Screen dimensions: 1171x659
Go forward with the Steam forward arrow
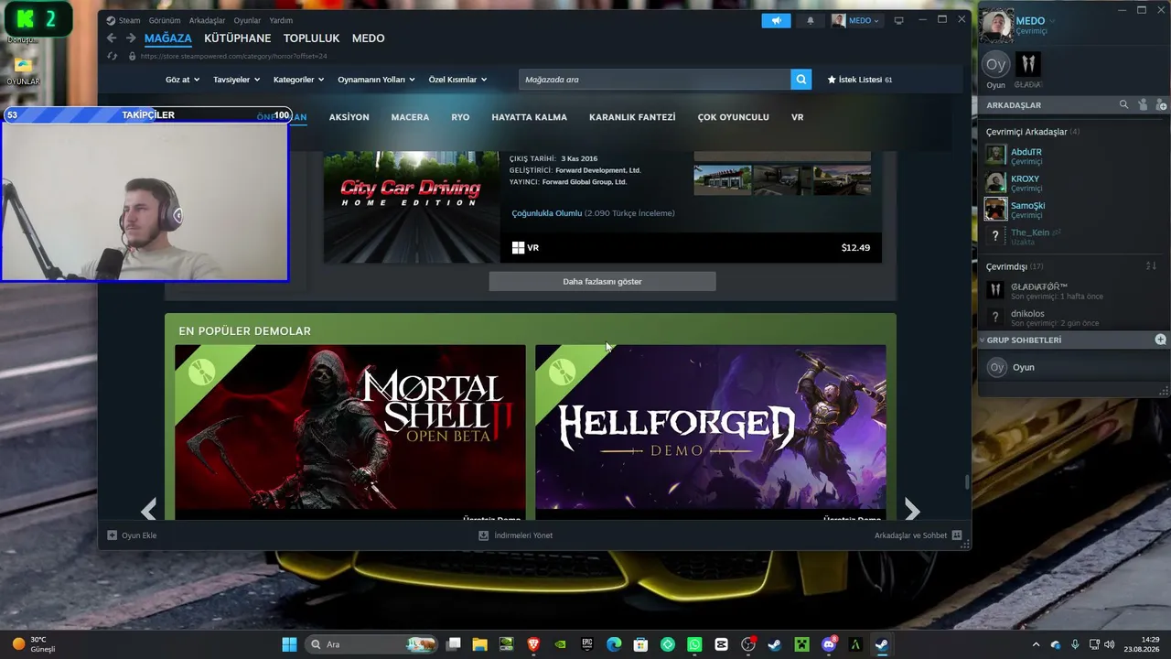(x=131, y=38)
